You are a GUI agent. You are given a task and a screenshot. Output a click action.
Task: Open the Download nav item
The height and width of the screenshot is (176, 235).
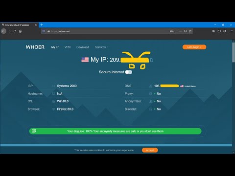(x=83, y=47)
